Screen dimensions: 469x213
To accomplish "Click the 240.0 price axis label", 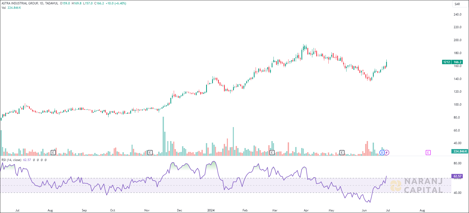I will [x=457, y=14].
